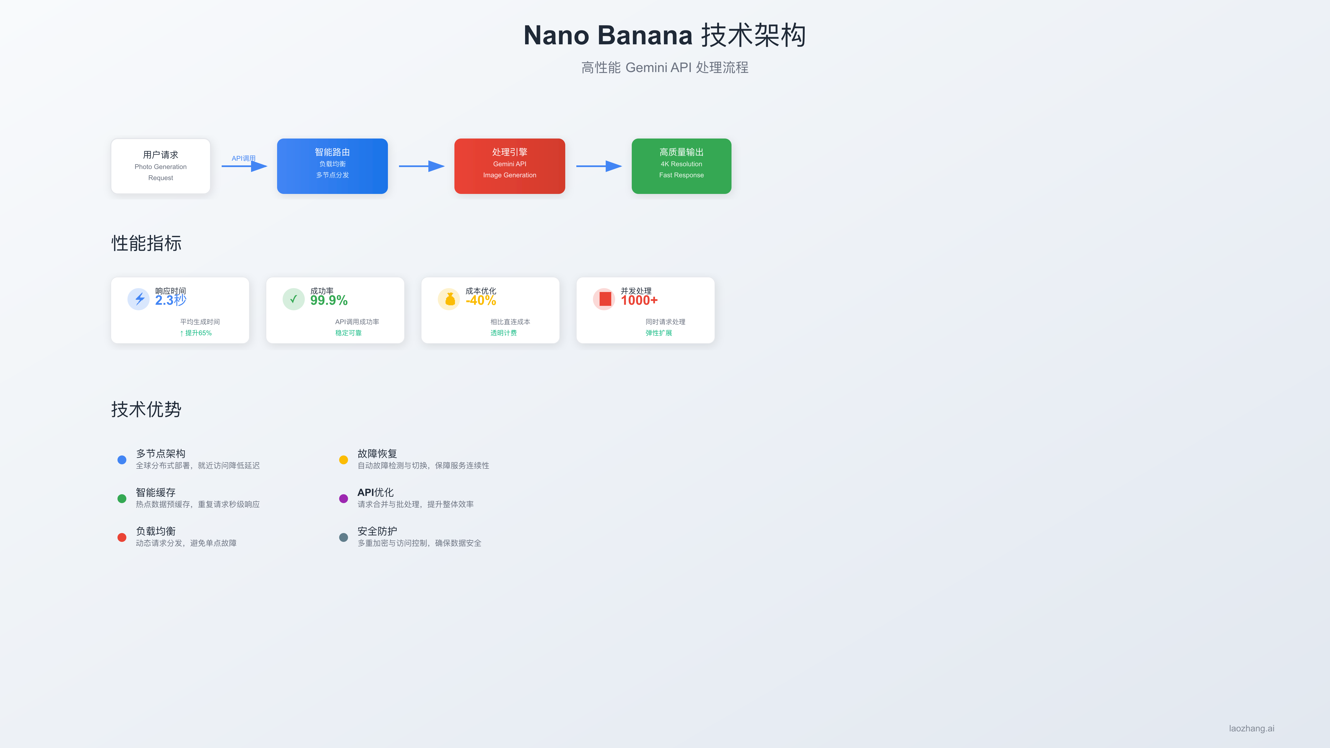Click the 响应时间 card label
Image resolution: width=1330 pixels, height=748 pixels.
click(x=170, y=291)
